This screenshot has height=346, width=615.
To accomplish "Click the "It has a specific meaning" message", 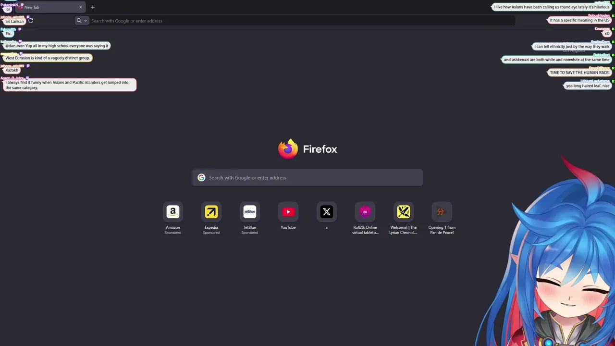I will tap(579, 20).
